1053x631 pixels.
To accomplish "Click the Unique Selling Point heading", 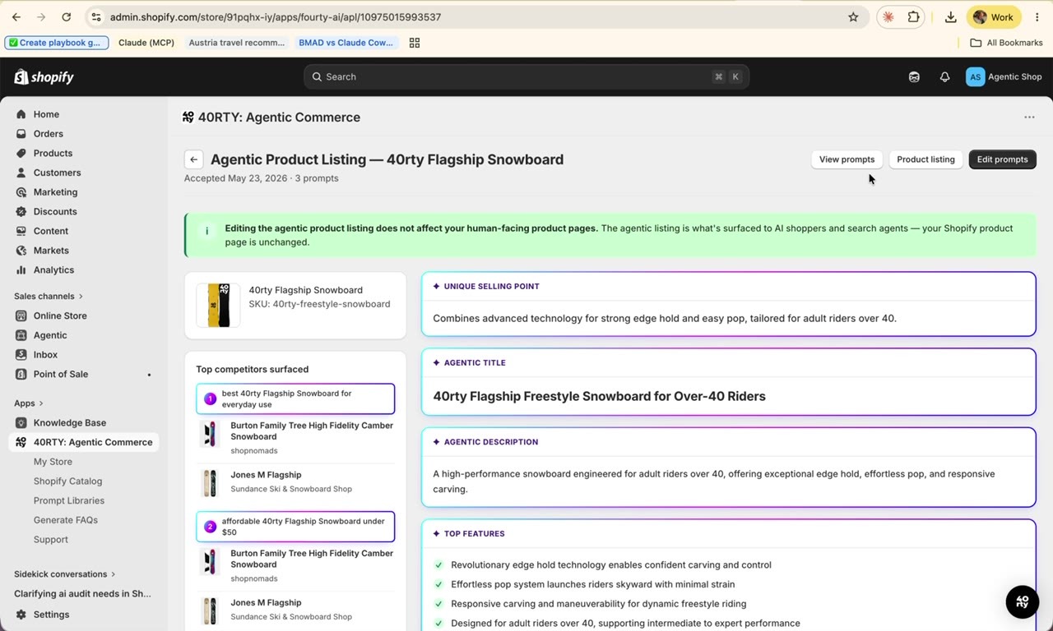I will tap(491, 287).
